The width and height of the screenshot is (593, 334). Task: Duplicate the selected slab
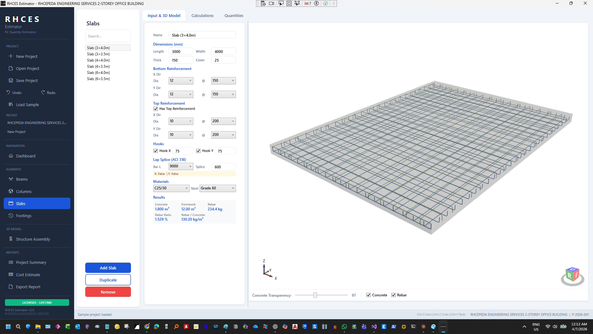[x=108, y=280]
